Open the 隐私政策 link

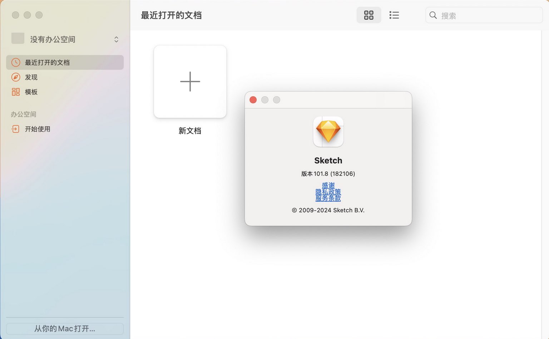(x=328, y=192)
